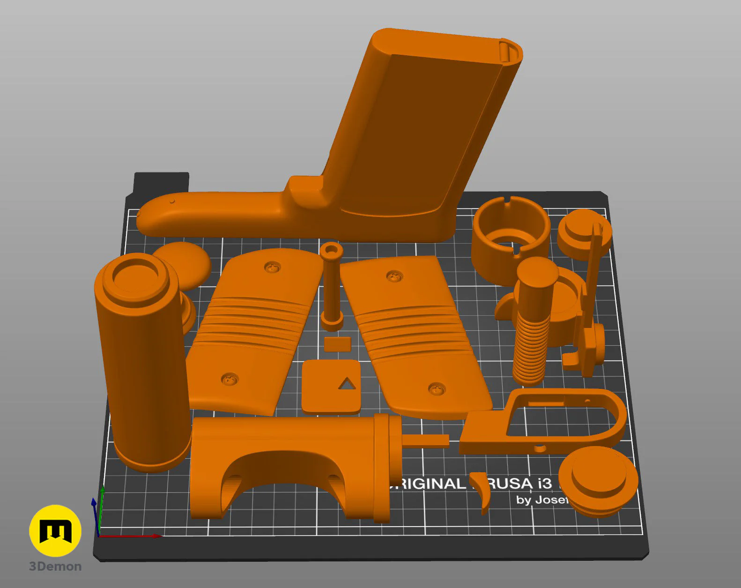This screenshot has height=588, width=741.
Task: Click the yellow 3Demon logo icon
Action: tap(55, 531)
